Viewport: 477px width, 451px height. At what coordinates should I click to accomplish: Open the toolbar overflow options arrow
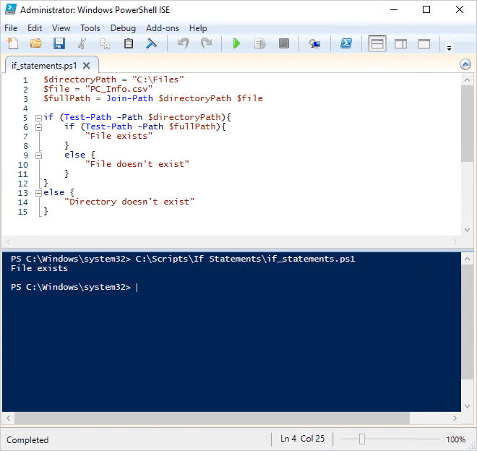coord(449,48)
